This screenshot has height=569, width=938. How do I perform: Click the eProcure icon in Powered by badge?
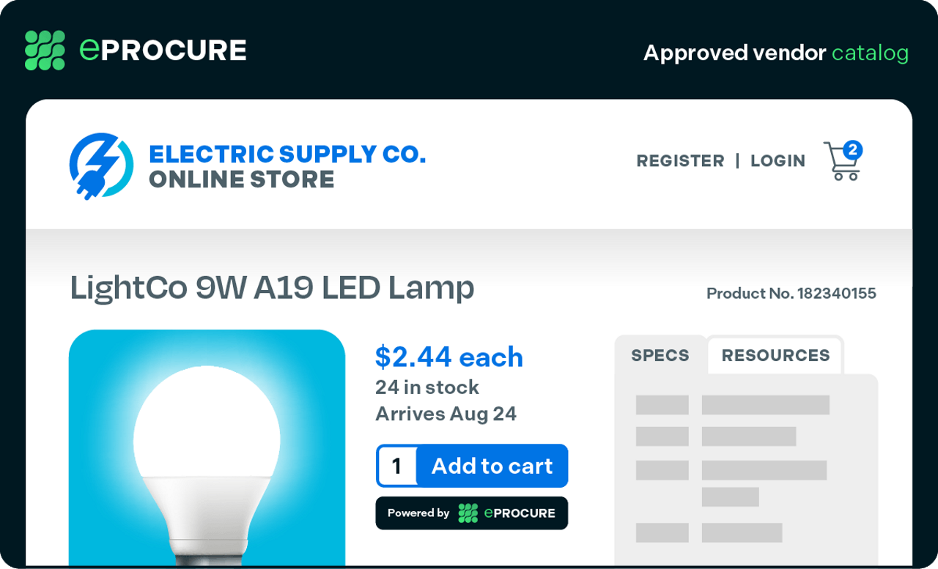coord(468,513)
